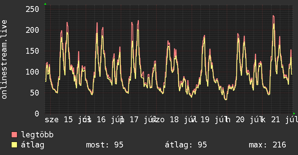
Task: Click the yellow átlag legend swatch
Action: 14,145
